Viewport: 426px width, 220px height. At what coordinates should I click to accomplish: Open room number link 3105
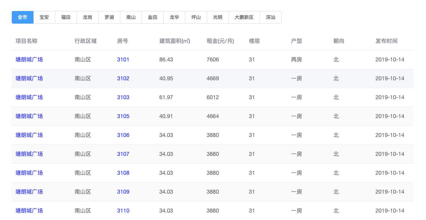pos(123,116)
